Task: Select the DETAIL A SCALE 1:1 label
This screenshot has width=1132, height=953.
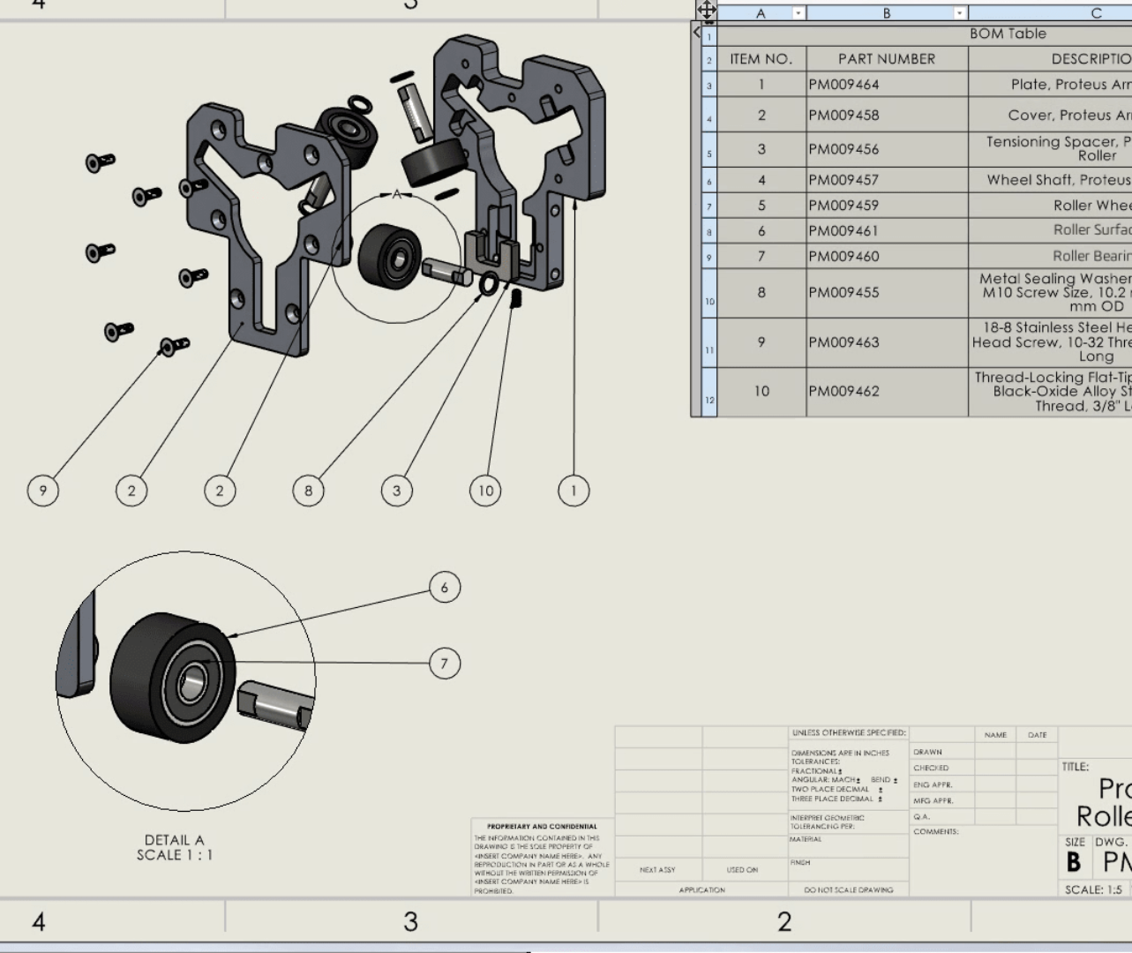Action: (x=175, y=847)
